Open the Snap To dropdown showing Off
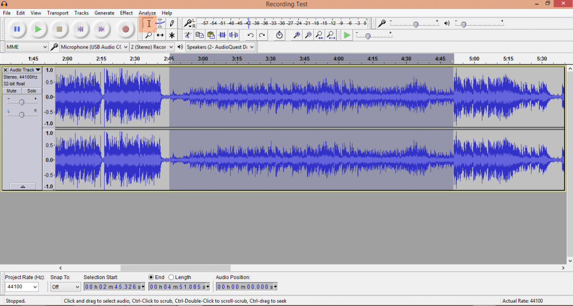Screen dimensions: 573x306 (65, 287)
